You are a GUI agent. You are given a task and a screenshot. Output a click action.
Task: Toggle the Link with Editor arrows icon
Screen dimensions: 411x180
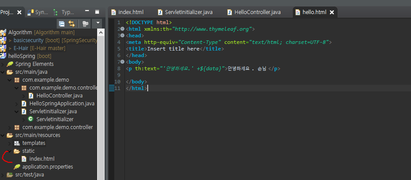(72, 24)
